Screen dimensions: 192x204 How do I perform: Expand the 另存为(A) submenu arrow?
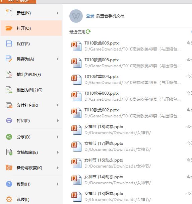[x=58, y=59]
